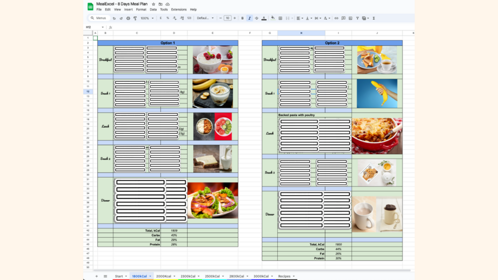Open the Extensions menu

point(179,9)
